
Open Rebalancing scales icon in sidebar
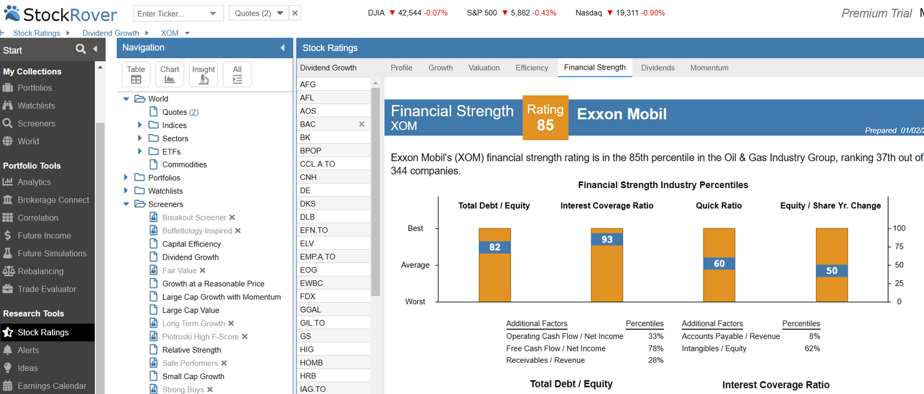pos(8,271)
